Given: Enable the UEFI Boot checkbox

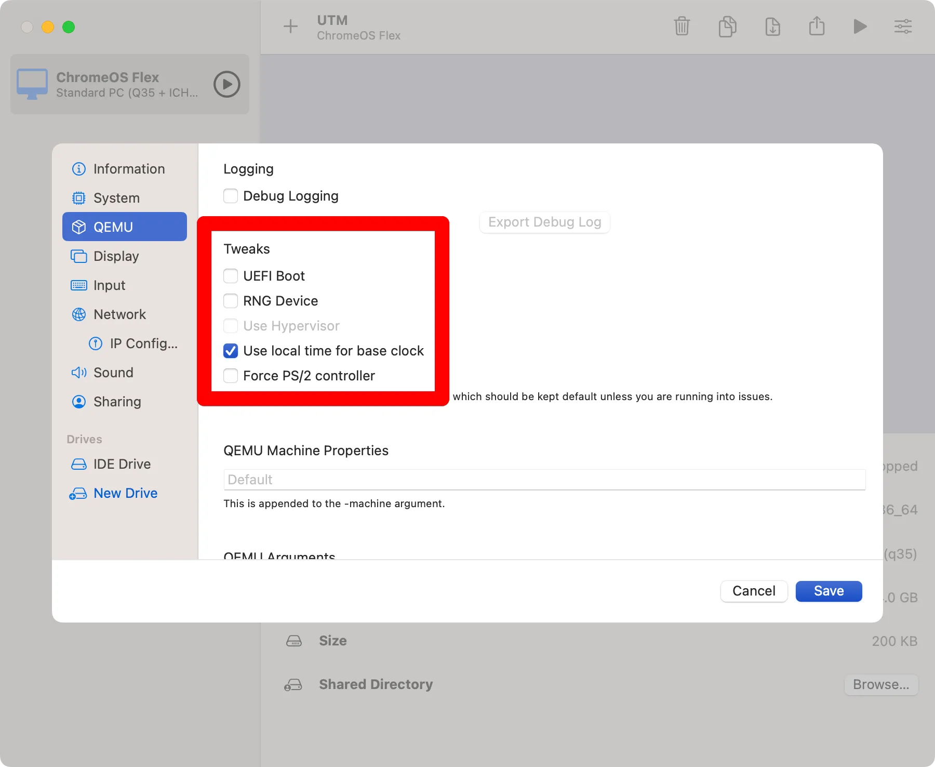Looking at the screenshot, I should pos(231,276).
